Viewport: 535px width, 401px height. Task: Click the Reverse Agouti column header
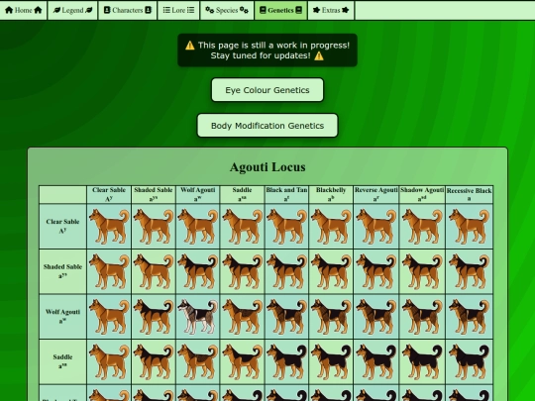pos(376,194)
